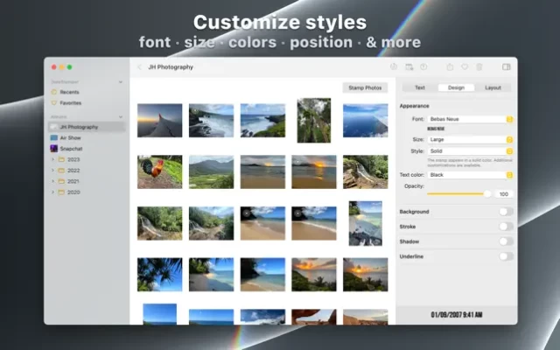The height and width of the screenshot is (350, 560).
Task: Click the heart favorite icon in toolbar
Action: [x=465, y=66]
